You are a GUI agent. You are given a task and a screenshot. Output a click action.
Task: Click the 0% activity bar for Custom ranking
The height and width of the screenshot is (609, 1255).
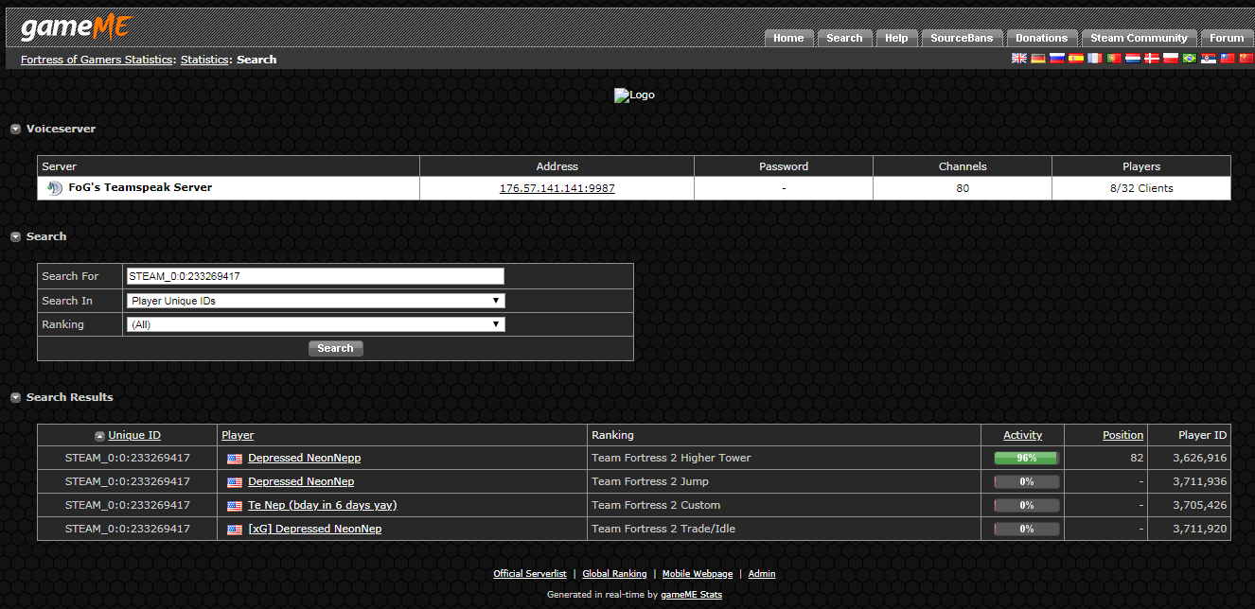(x=1026, y=506)
